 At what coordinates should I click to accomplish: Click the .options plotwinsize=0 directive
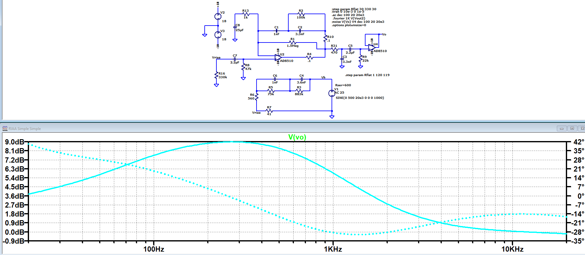349,25
